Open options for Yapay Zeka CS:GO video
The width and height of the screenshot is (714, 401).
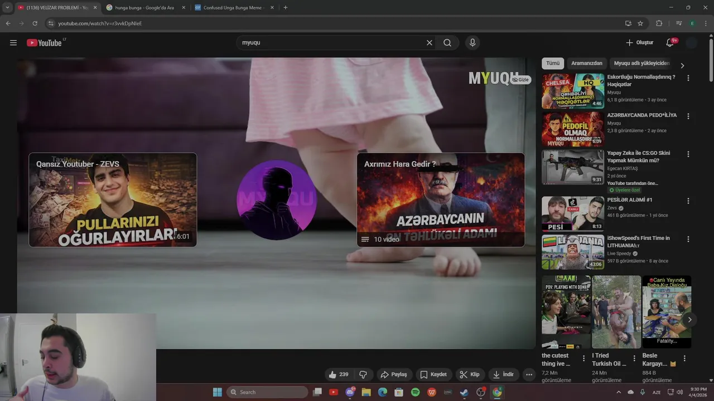688,154
